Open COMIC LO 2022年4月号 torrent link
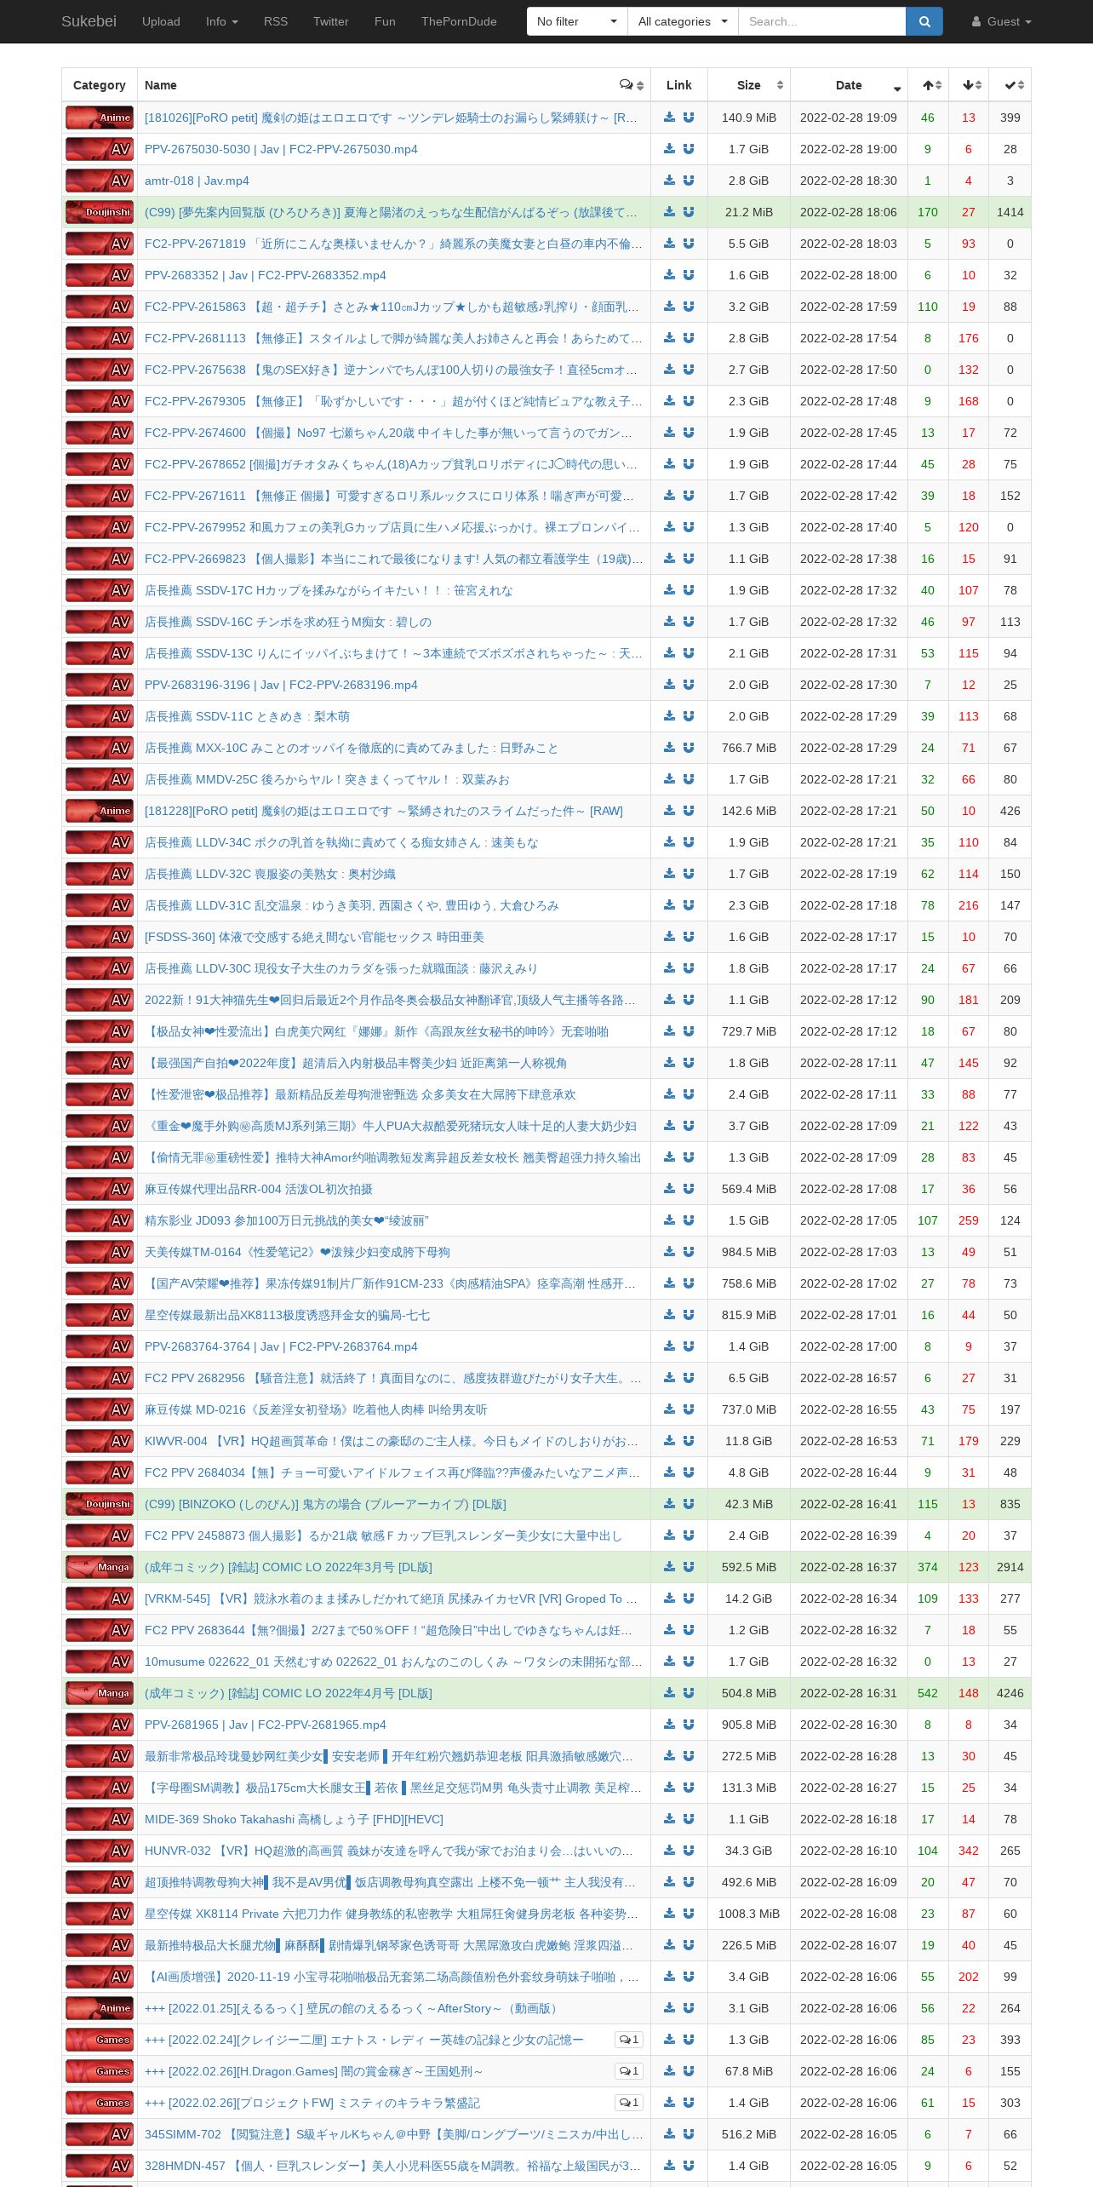The height and width of the screenshot is (2187, 1093). 289,1693
